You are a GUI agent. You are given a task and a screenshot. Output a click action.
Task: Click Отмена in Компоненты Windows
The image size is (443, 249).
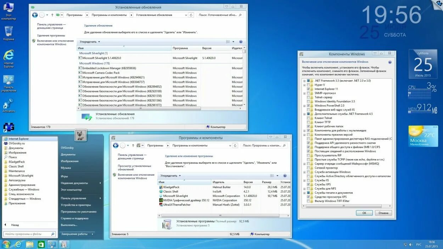[383, 213]
